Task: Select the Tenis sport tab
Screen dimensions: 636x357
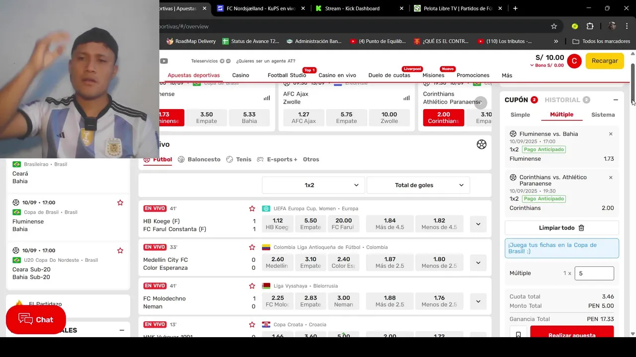Action: 239,159
